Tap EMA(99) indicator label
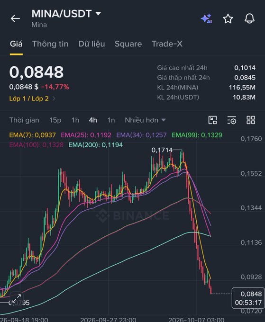Image resolution: width=265 pixels, height=322 pixels. point(197,135)
